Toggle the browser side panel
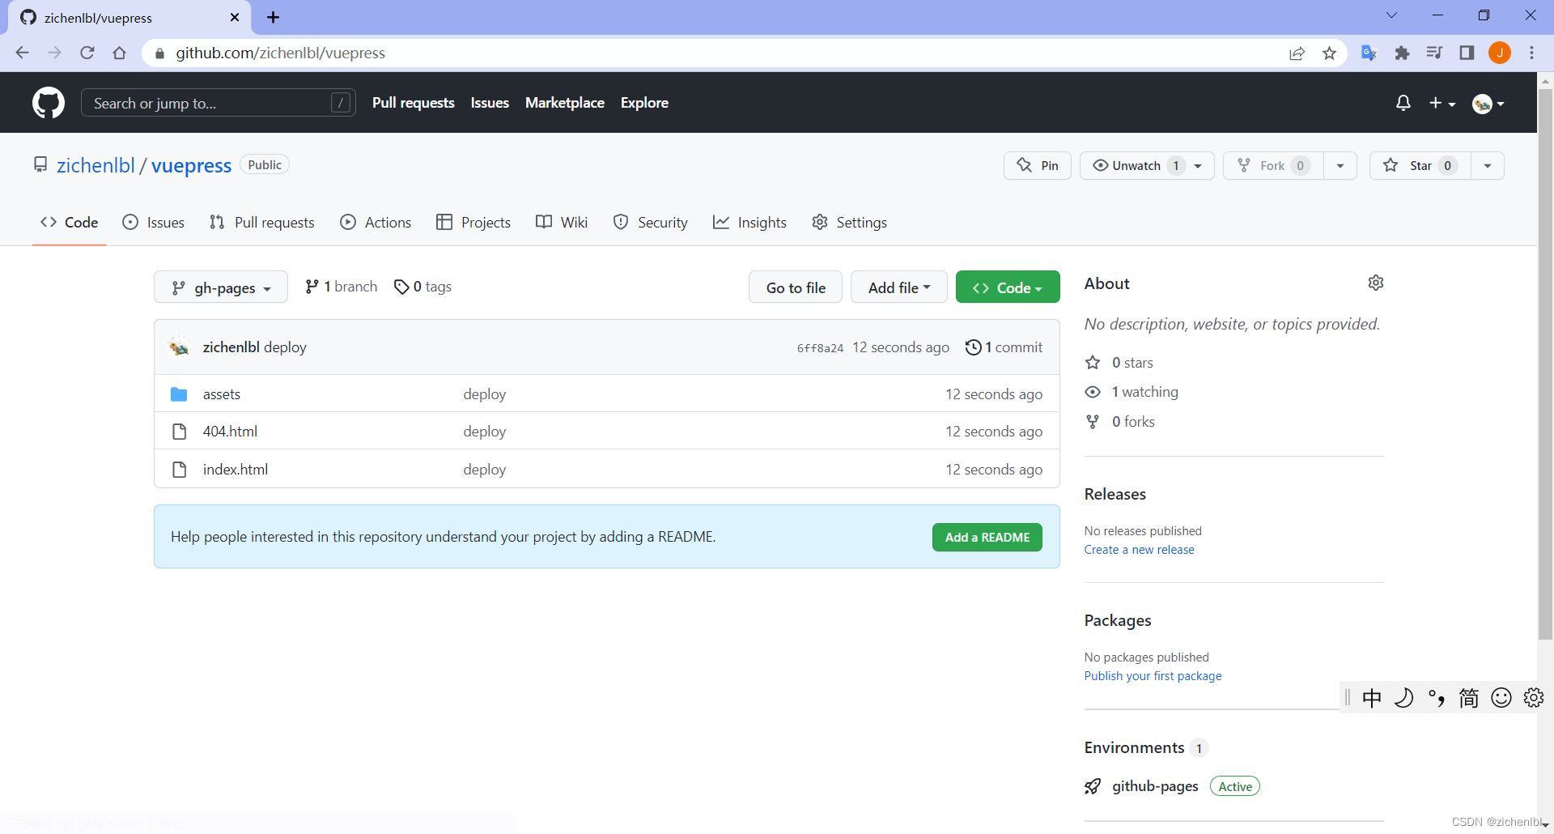Screen dimensions: 1554x834 pyautogui.click(x=1467, y=53)
